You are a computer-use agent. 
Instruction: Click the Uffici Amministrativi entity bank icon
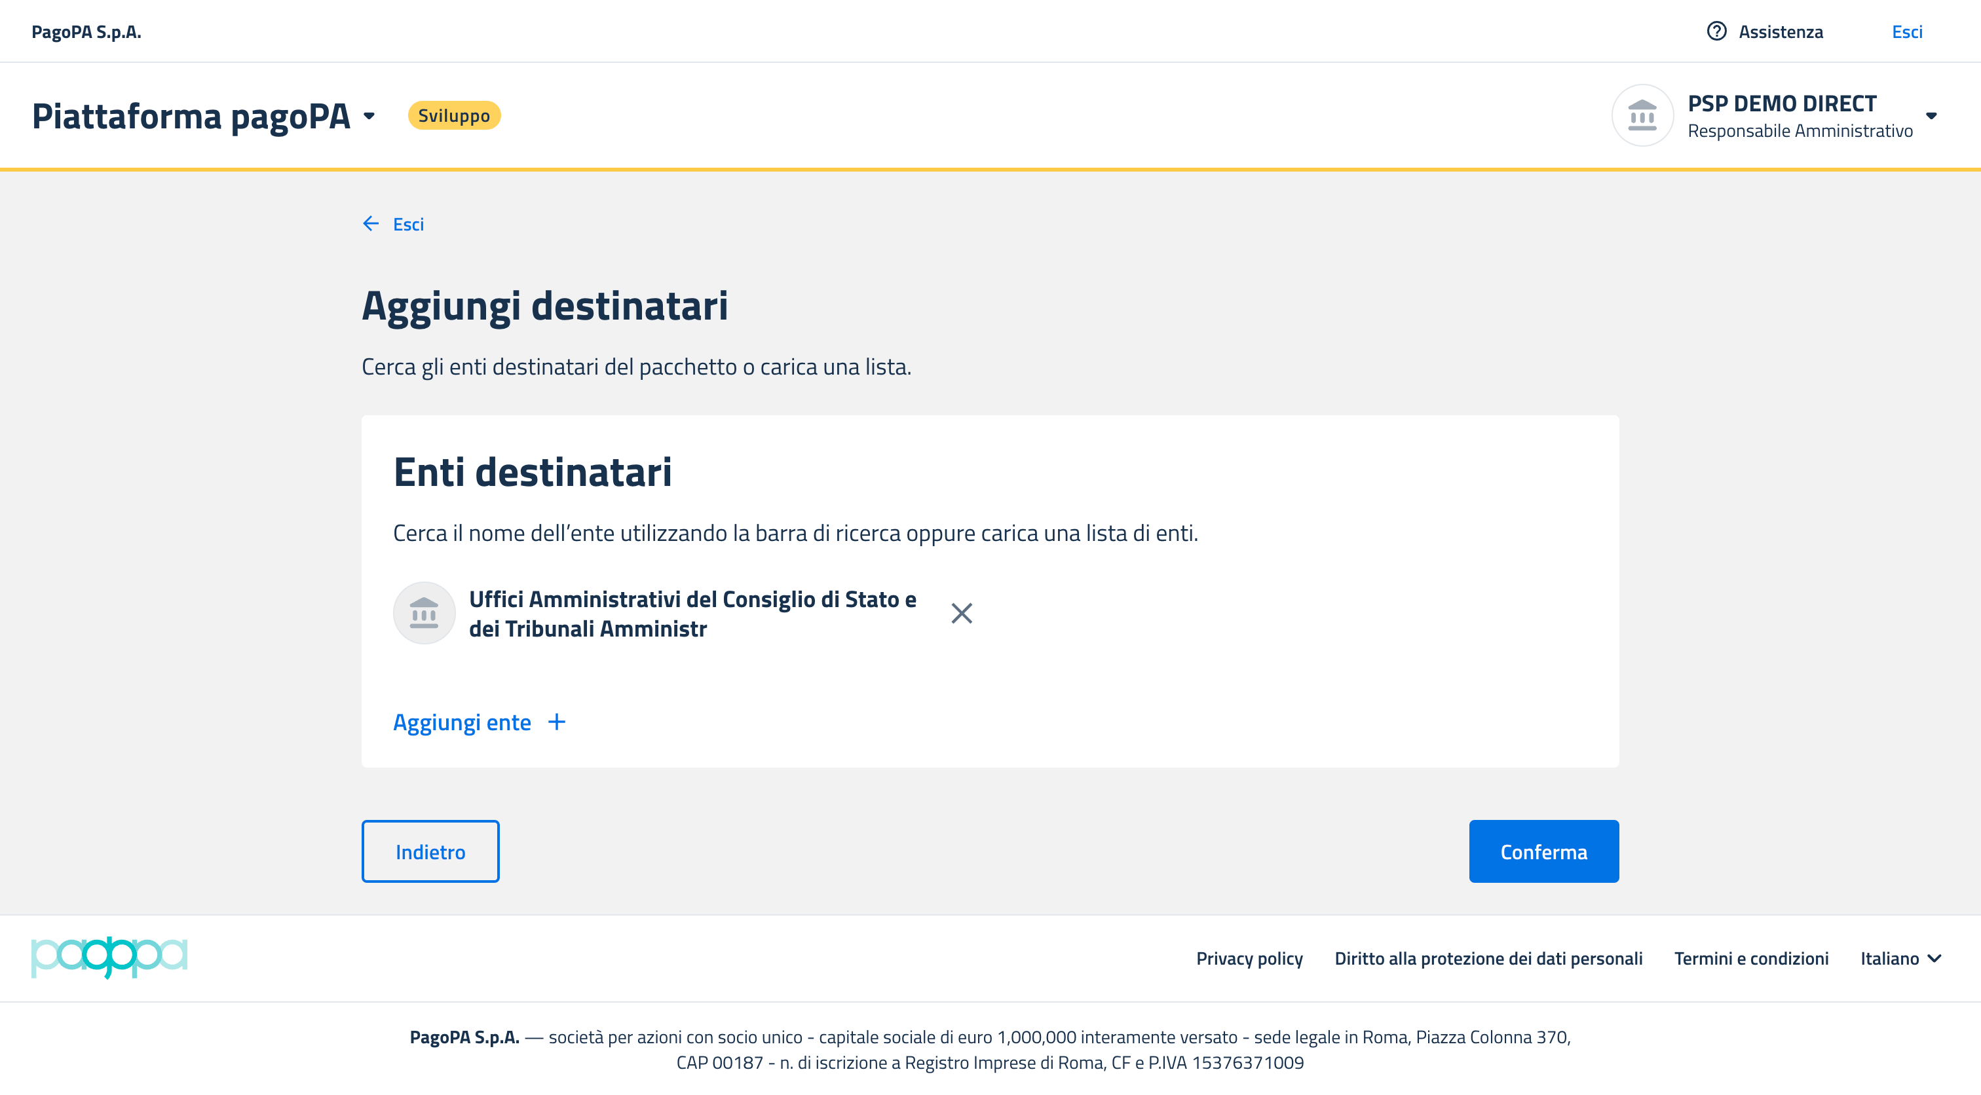tap(424, 614)
